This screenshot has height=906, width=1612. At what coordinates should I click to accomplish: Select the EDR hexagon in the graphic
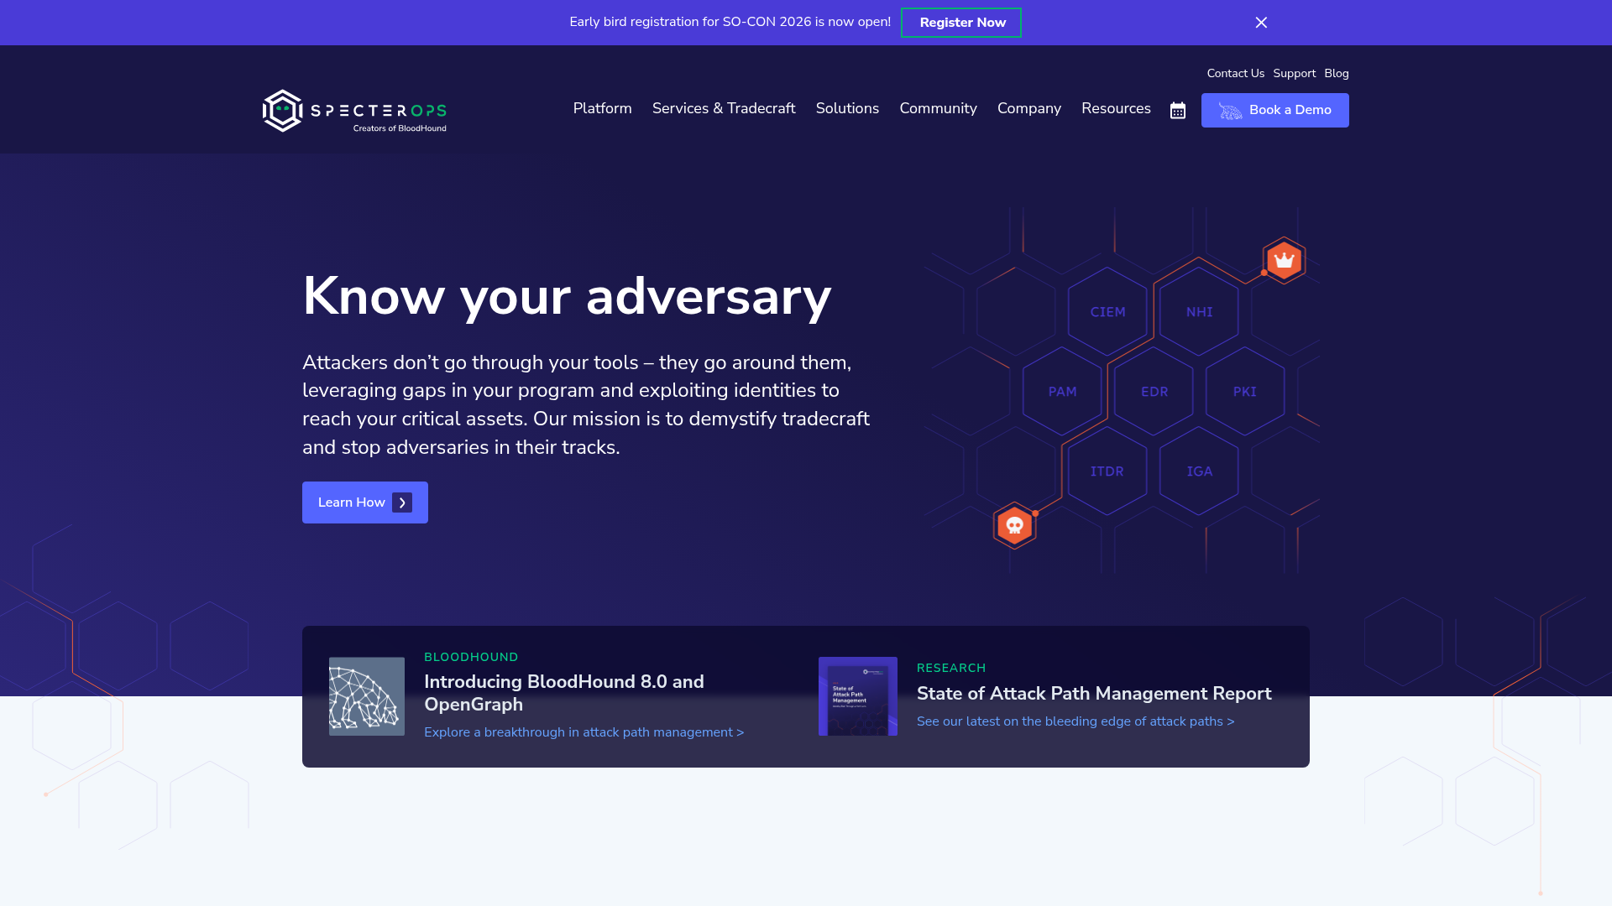click(x=1154, y=391)
